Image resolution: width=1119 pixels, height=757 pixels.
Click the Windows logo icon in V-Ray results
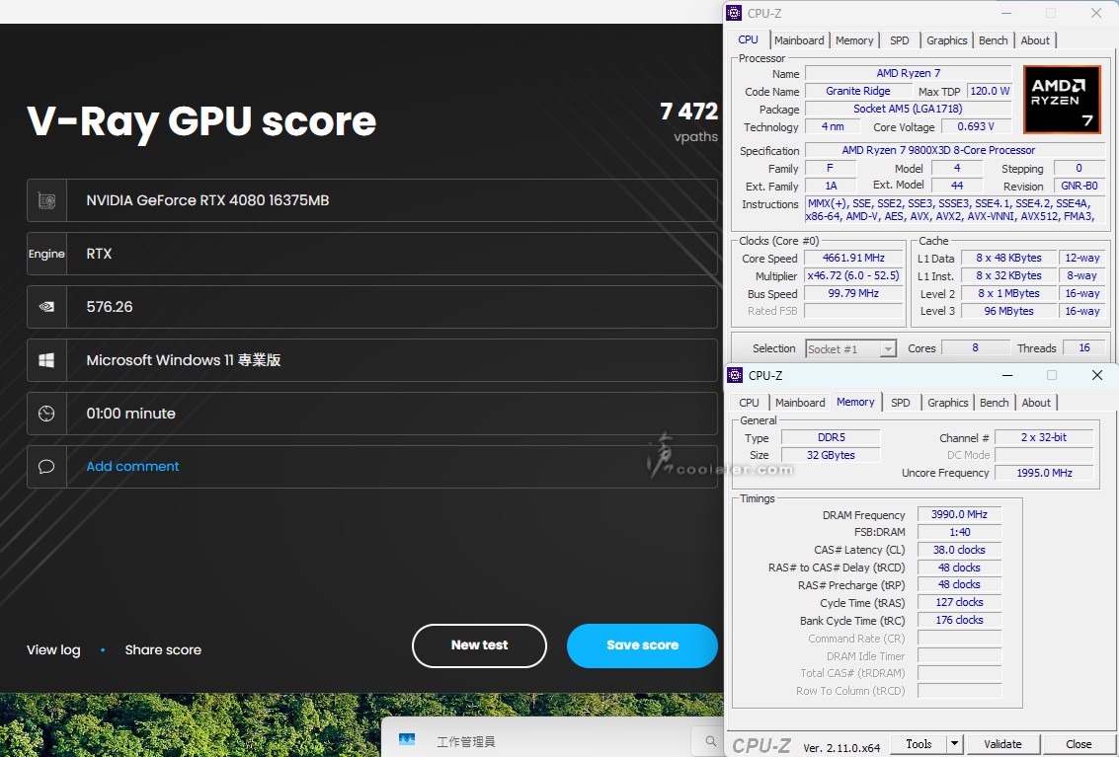(46, 360)
